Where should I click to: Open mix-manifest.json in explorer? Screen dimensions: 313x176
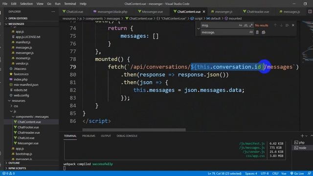pos(26,85)
